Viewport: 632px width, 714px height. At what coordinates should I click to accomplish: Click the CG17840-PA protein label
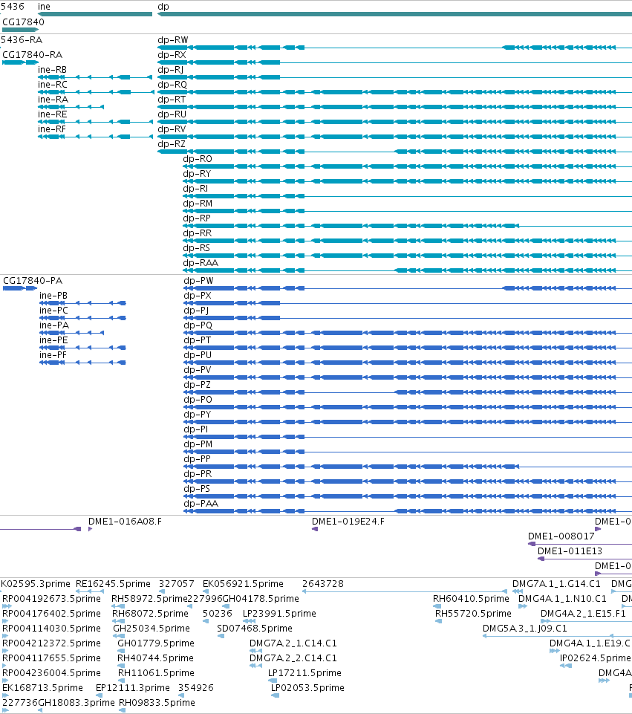(33, 281)
